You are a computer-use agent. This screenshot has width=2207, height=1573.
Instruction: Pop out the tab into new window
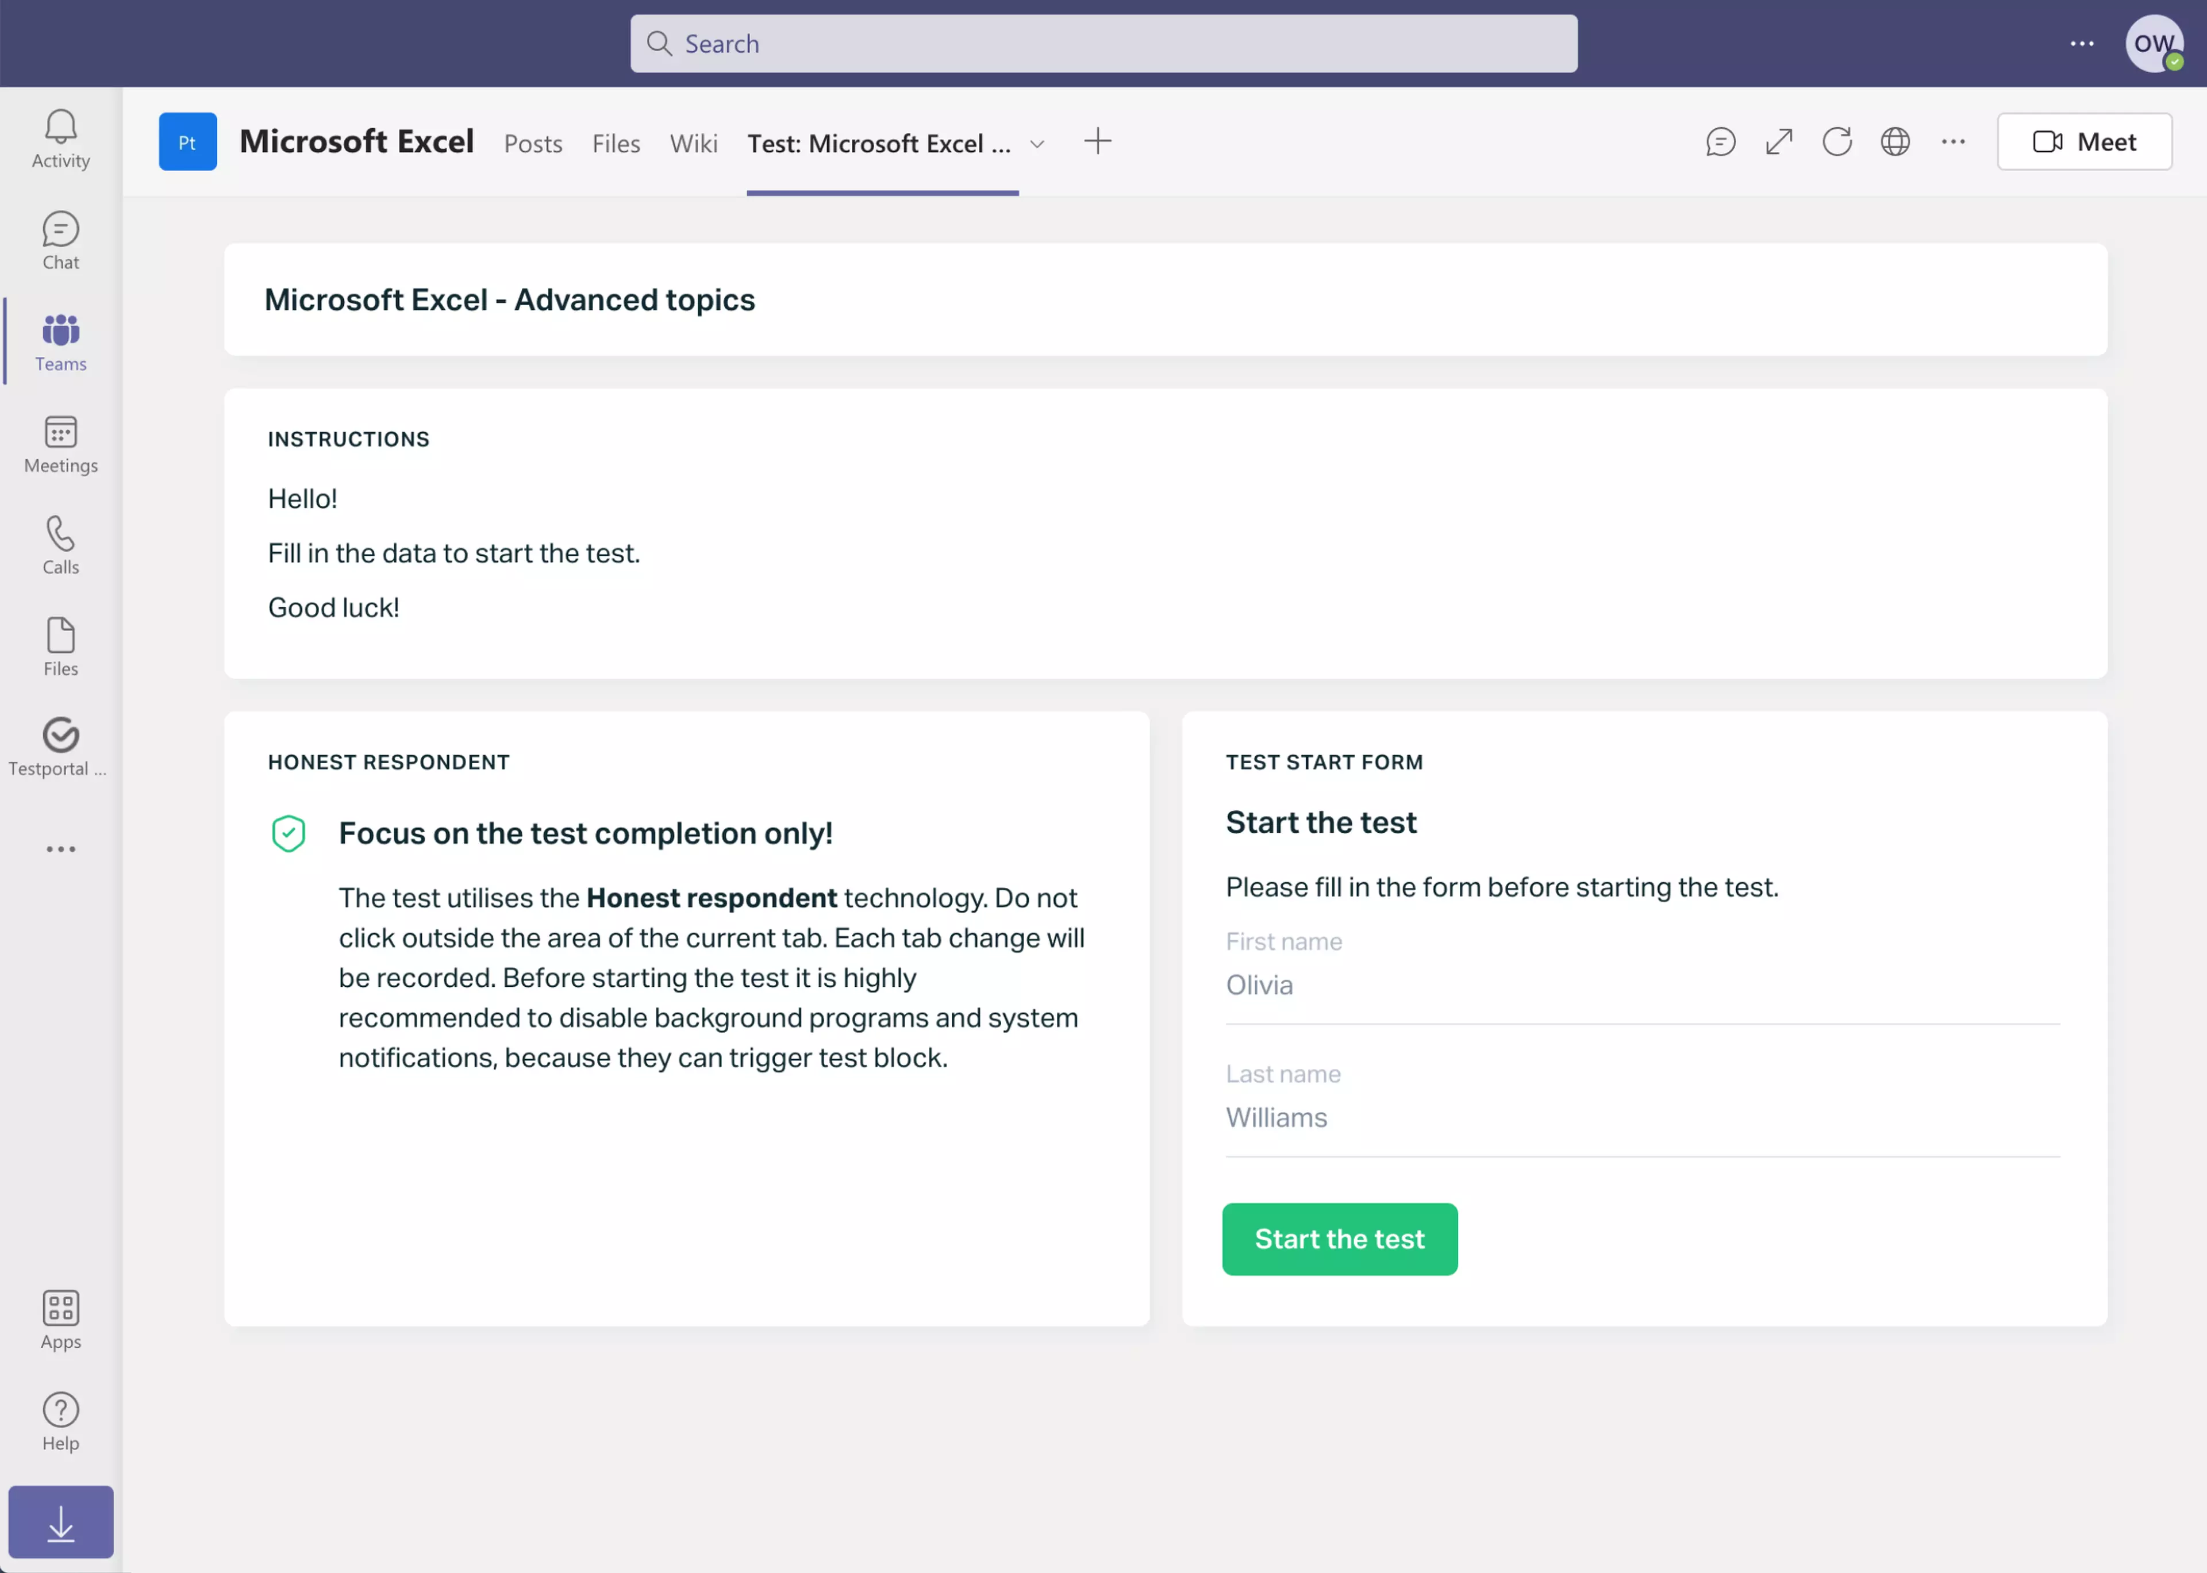[x=1779, y=141]
